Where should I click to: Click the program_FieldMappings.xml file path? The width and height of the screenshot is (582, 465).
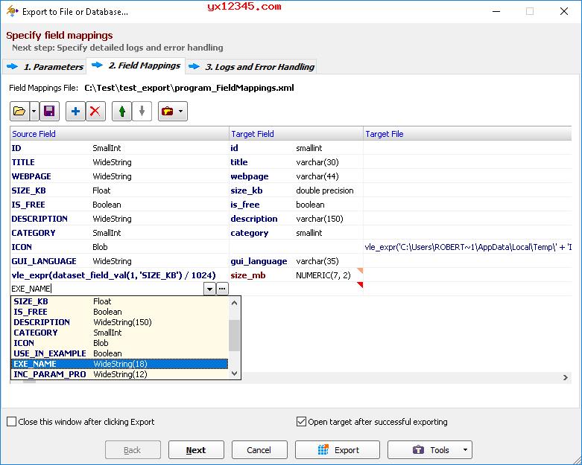tap(189, 88)
